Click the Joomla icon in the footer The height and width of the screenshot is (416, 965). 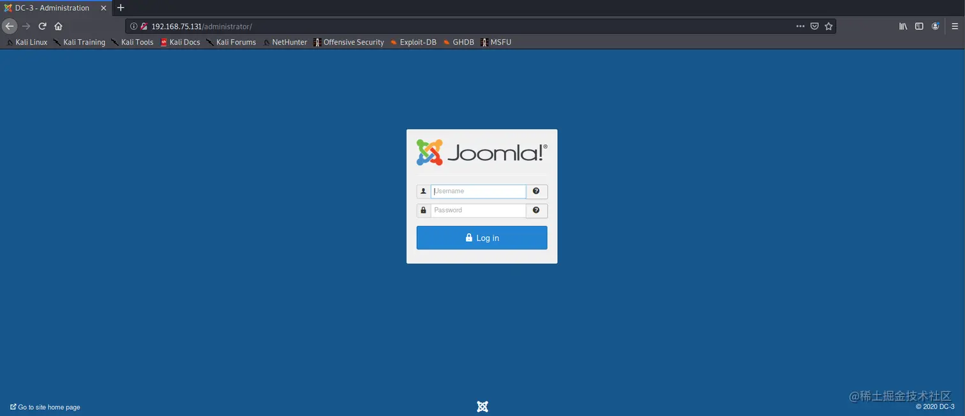pyautogui.click(x=482, y=406)
